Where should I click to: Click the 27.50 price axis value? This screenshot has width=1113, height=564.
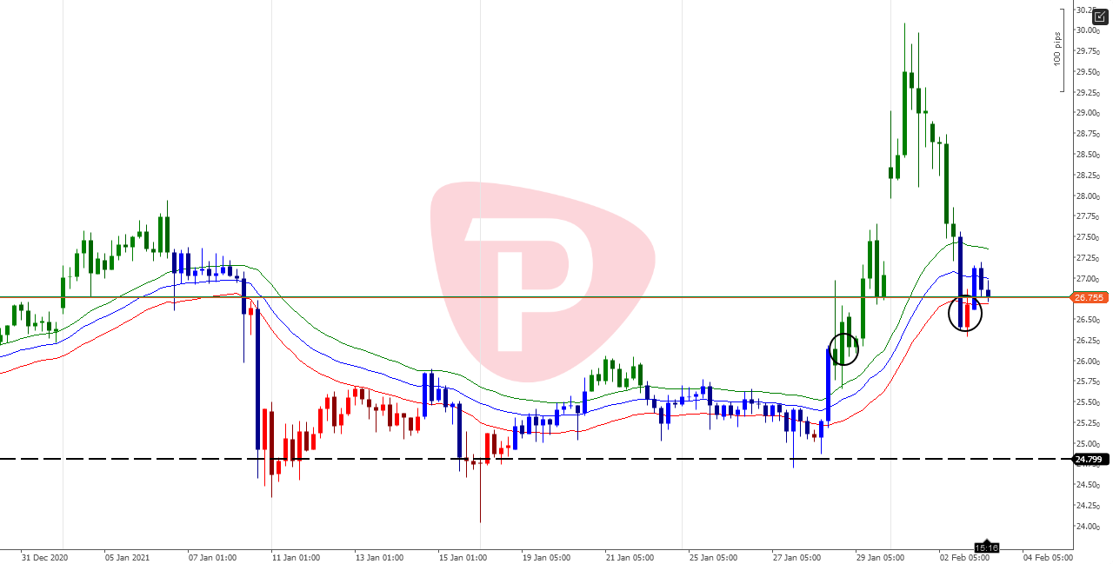pos(1087,237)
